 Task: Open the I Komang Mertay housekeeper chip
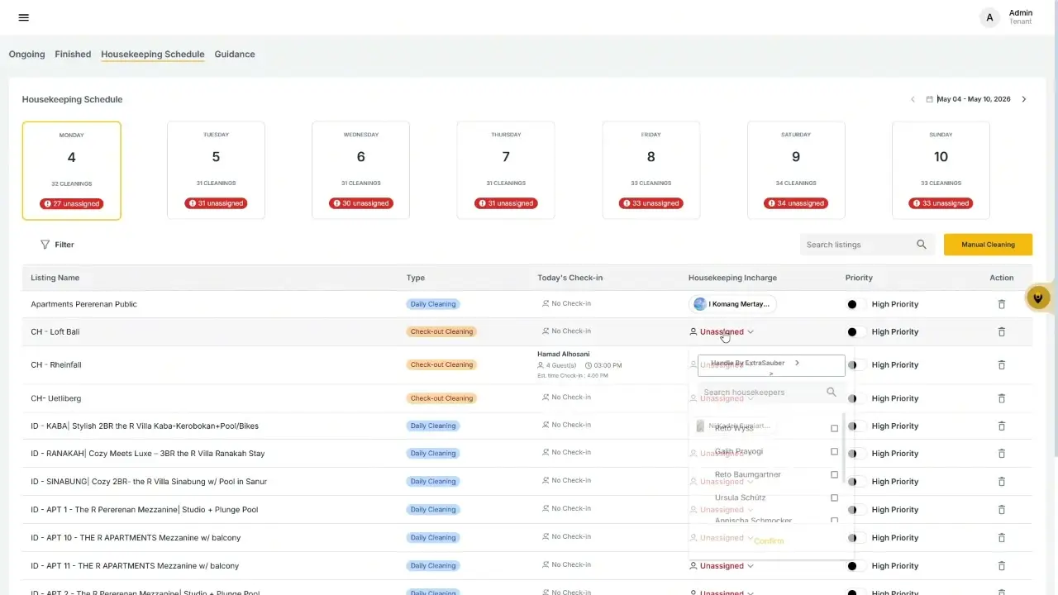click(732, 304)
